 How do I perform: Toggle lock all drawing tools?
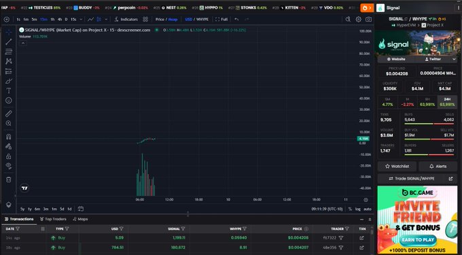pos(9,156)
